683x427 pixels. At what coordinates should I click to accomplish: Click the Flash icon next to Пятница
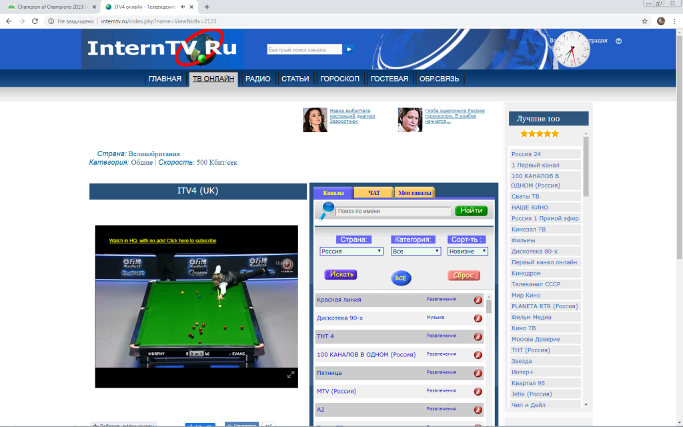coord(478,373)
